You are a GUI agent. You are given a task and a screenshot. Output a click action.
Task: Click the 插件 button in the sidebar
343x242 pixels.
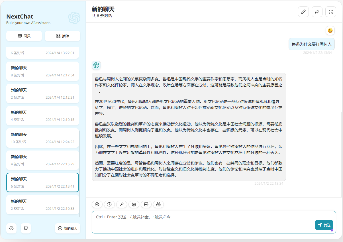coord(62,36)
